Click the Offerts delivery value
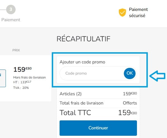The width and height of the screenshot is (167, 138). pos(130,103)
